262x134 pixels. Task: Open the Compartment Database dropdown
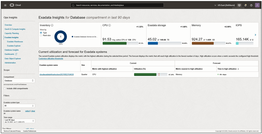click(19, 81)
